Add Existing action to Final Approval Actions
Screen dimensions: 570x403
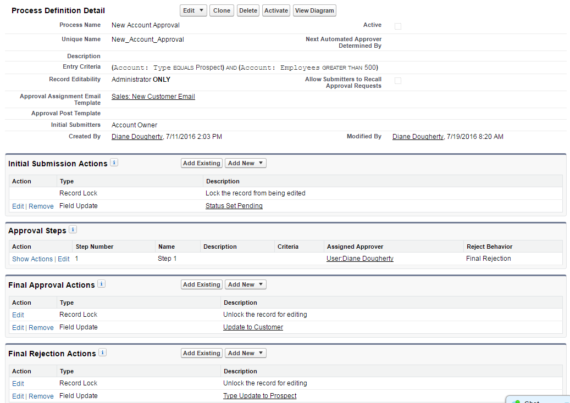point(201,284)
